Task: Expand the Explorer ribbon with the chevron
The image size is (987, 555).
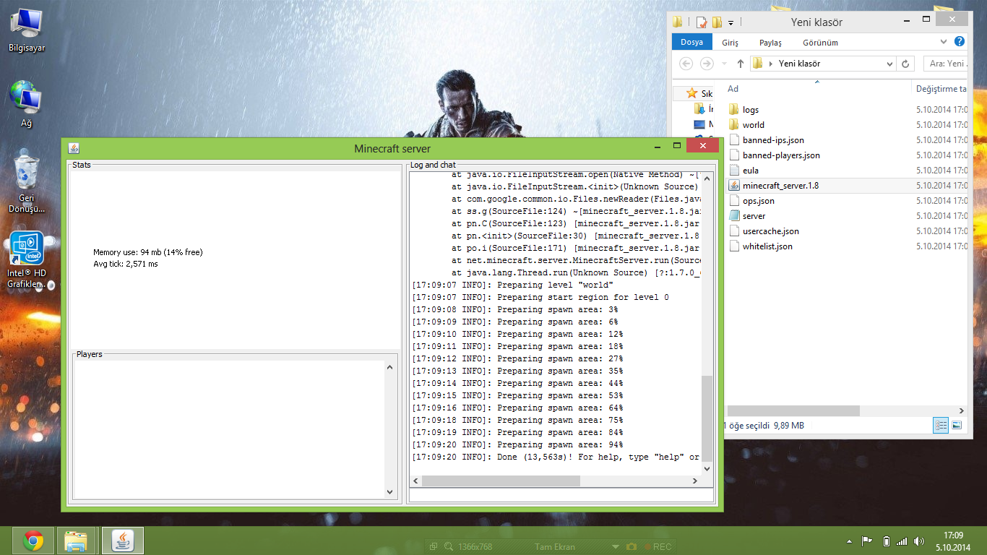Action: [944, 42]
